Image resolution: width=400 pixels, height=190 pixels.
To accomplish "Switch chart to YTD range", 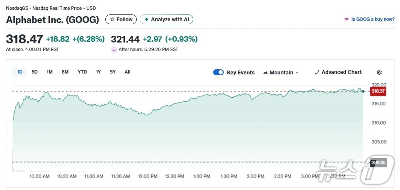I will click(x=82, y=72).
